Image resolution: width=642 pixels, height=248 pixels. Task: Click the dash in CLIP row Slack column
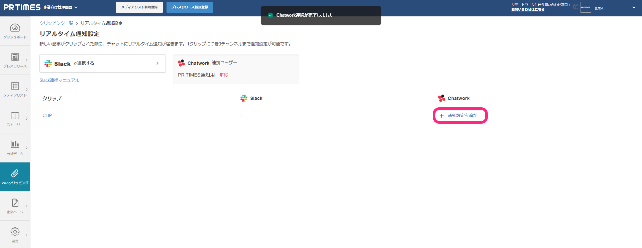point(241,116)
